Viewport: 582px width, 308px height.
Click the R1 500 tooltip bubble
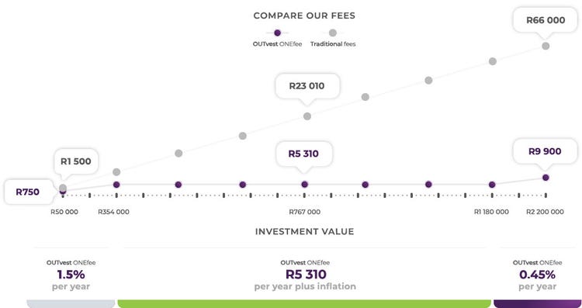click(76, 162)
